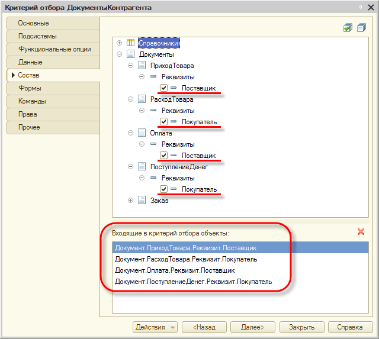Select the ПриходТовара tree label
Viewport: 379px width, 339px height.
pyautogui.click(x=172, y=66)
